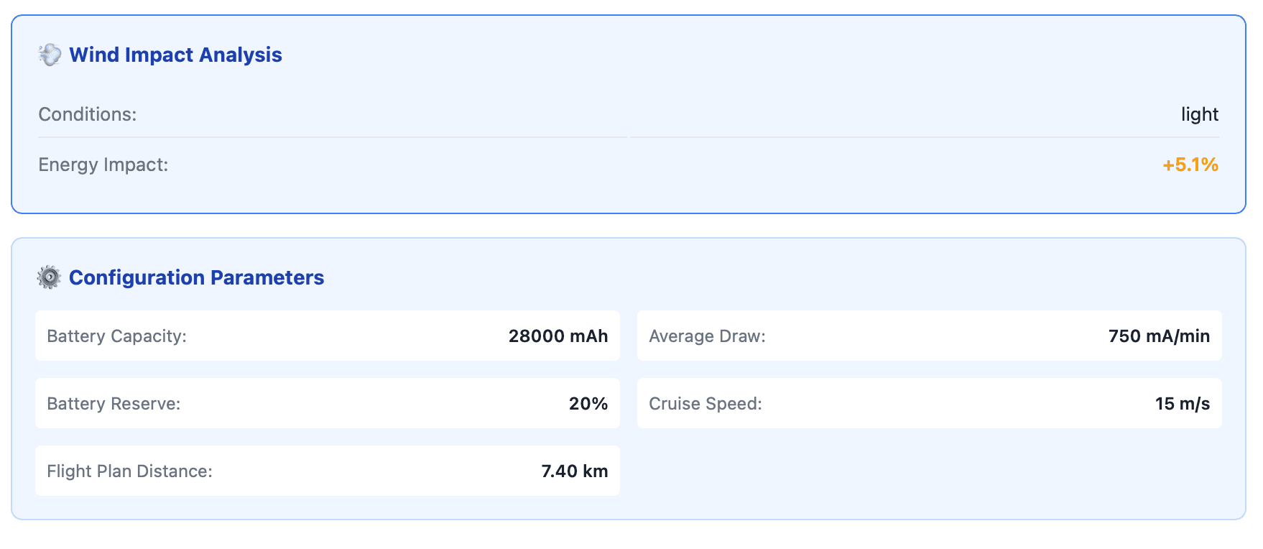Viewport: 1263px width, 549px height.
Task: Select the Flight Plan Distance 7.40 km entry
Action: click(x=327, y=471)
